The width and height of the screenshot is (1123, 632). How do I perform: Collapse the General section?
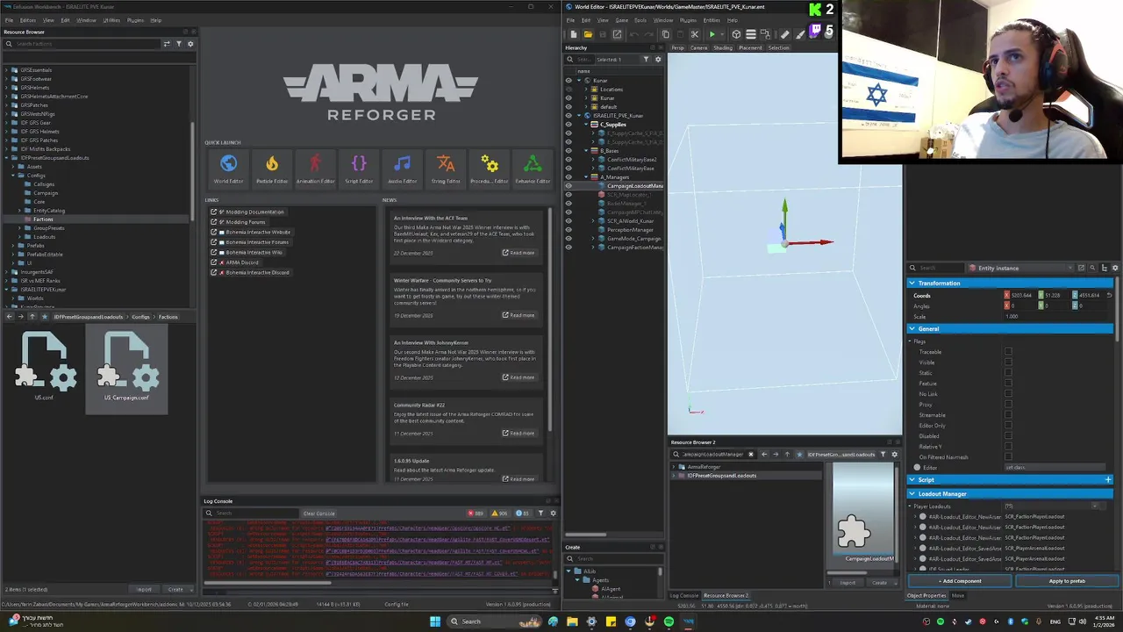[912, 328]
